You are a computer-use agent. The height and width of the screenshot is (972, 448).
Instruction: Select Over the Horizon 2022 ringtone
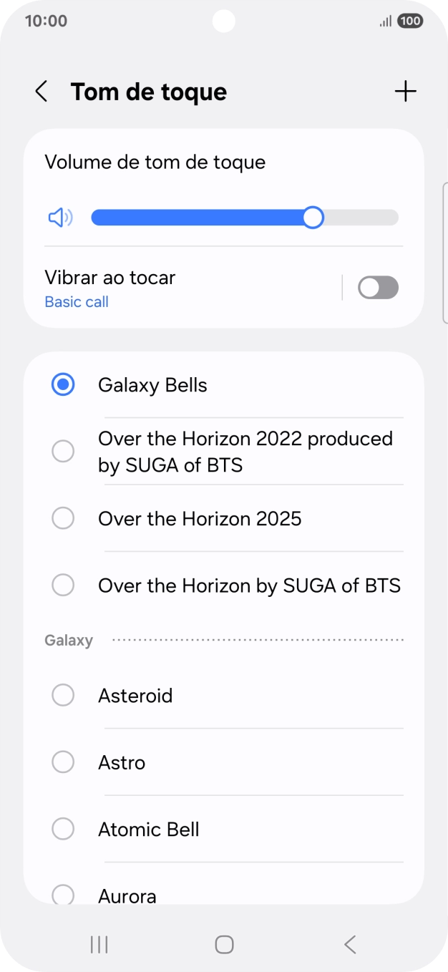(x=63, y=452)
